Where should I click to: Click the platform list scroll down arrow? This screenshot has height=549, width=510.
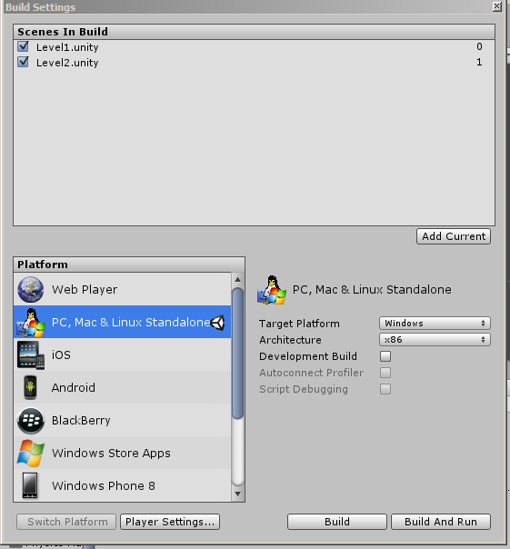pos(238,494)
